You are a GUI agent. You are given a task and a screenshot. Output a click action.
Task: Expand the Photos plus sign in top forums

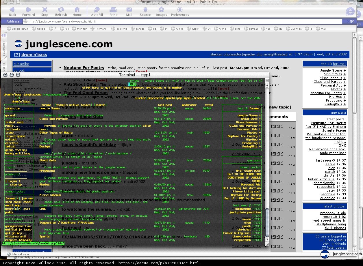[x=345, y=89]
